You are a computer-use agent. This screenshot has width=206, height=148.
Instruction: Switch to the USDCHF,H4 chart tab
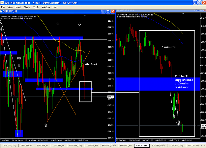(x=58, y=145)
